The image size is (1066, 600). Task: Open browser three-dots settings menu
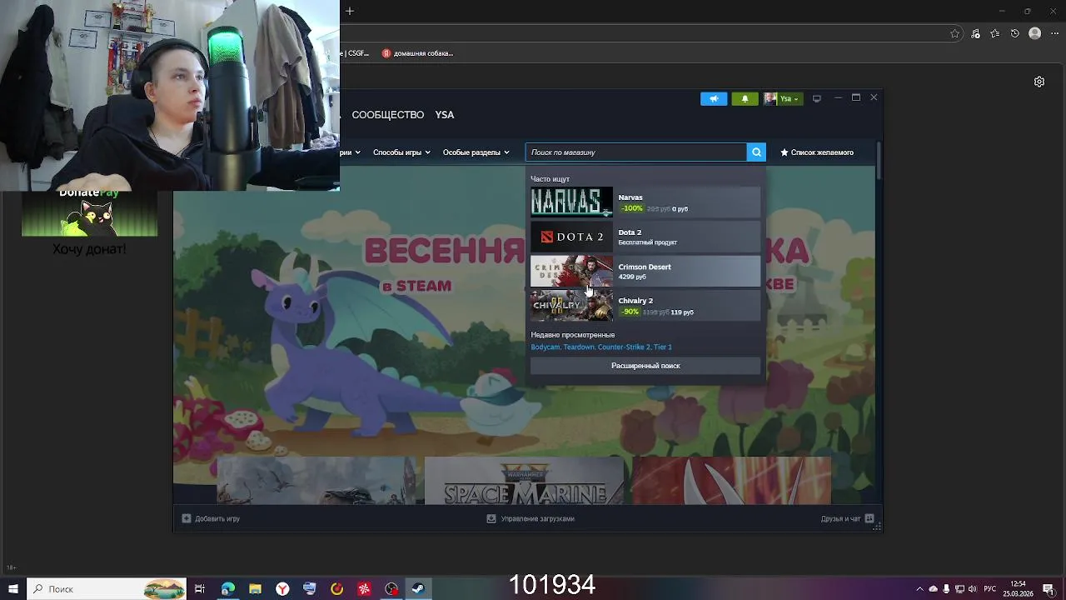coord(1054,33)
